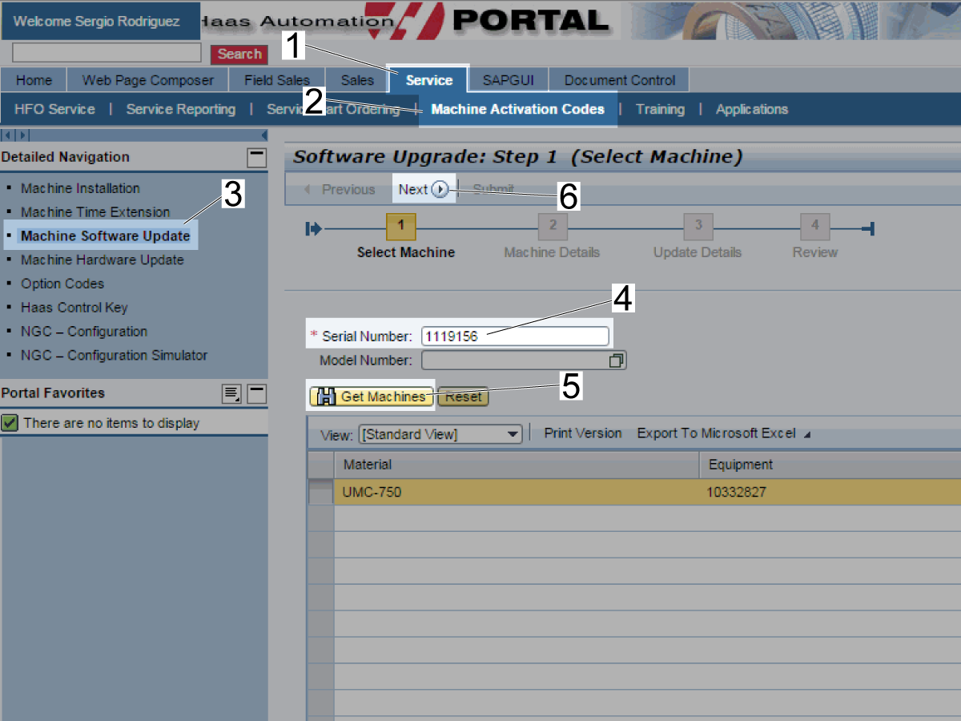This screenshot has width=961, height=721.
Task: Collapse the Portal Favorites panel
Action: 256,393
